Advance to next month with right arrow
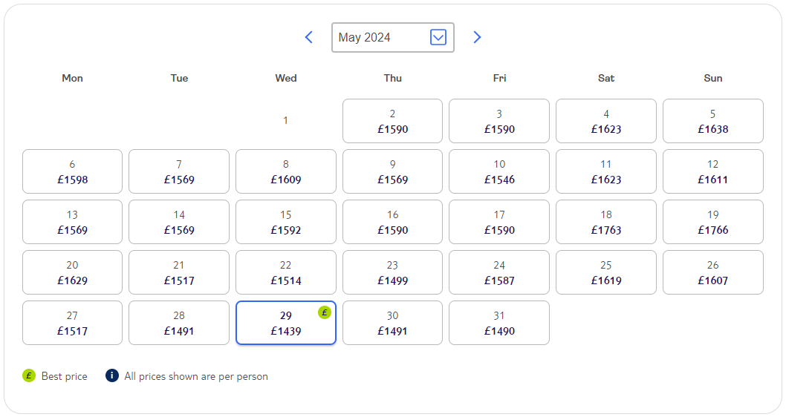The height and width of the screenshot is (417, 786). pyautogui.click(x=477, y=37)
